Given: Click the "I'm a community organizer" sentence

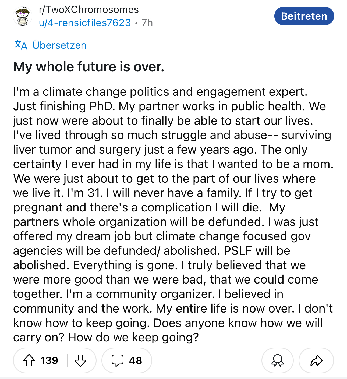Looking at the screenshot, I should (140, 294).
